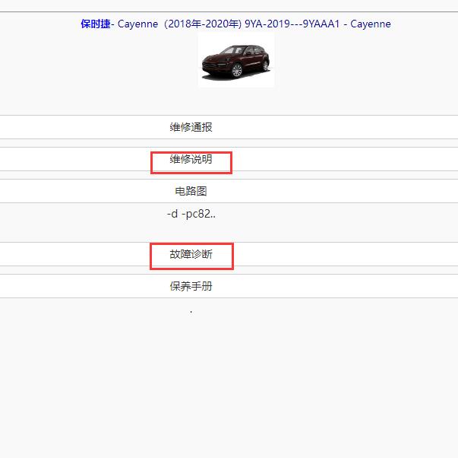
Task: Open the 维修说明 section
Action: tap(191, 159)
